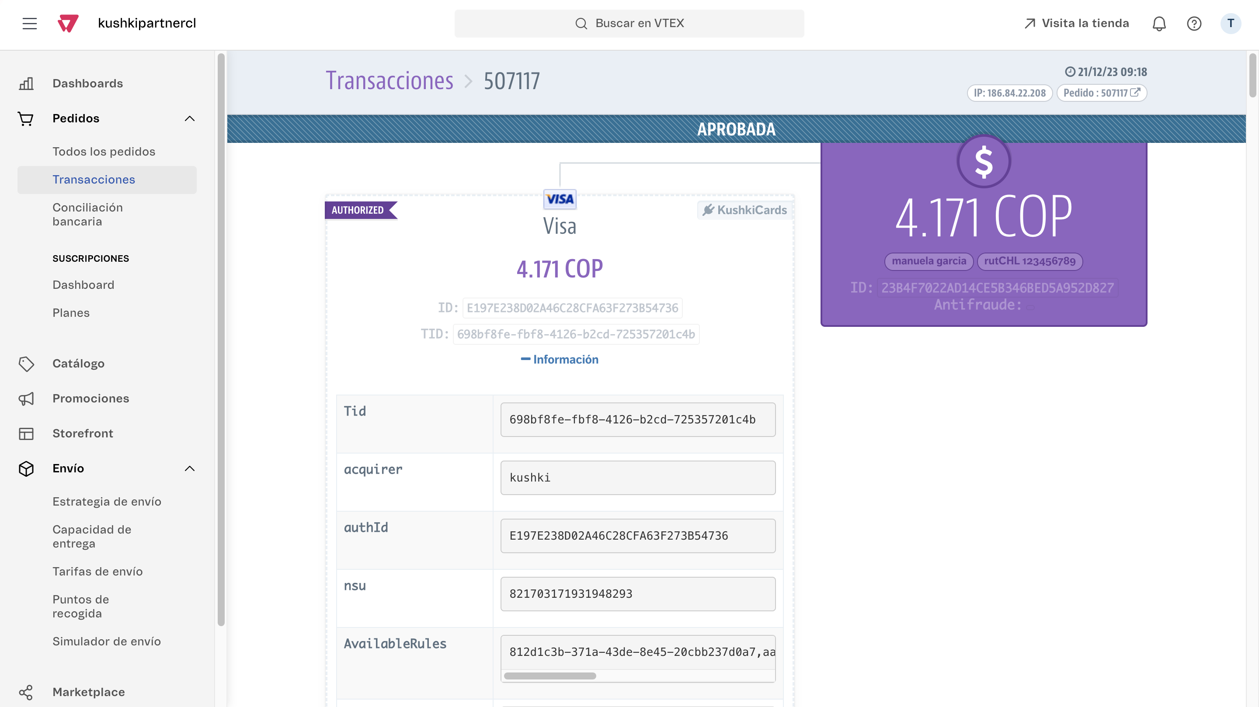Click the Marketplace share icon
Viewport: 1259px width, 707px height.
(x=26, y=692)
